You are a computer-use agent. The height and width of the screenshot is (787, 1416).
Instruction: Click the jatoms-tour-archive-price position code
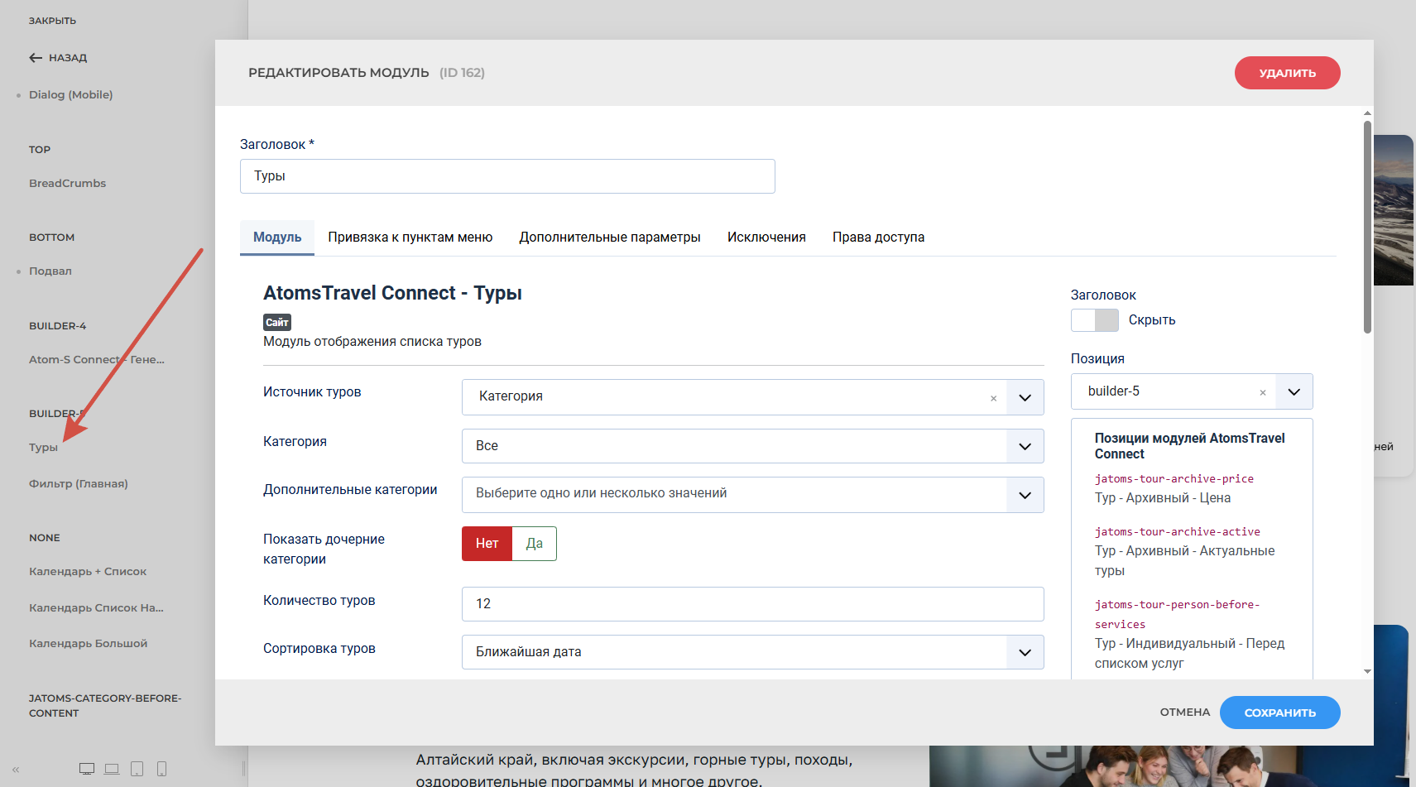tap(1174, 479)
